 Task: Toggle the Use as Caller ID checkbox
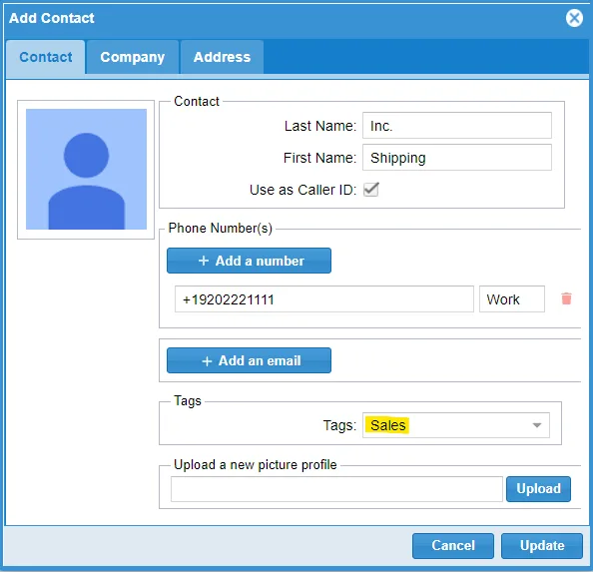click(370, 189)
